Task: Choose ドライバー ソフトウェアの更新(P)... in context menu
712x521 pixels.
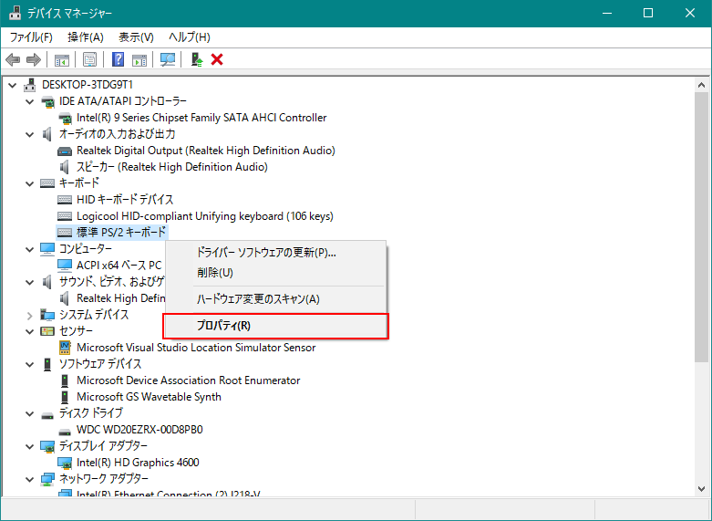Action: (x=275, y=253)
